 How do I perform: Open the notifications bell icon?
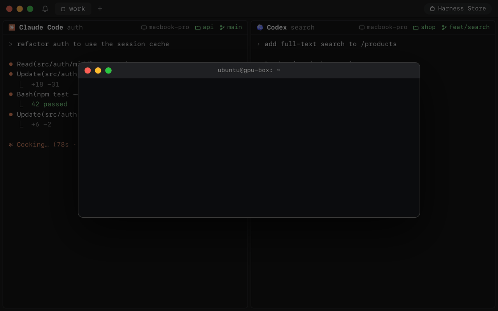pyautogui.click(x=45, y=9)
